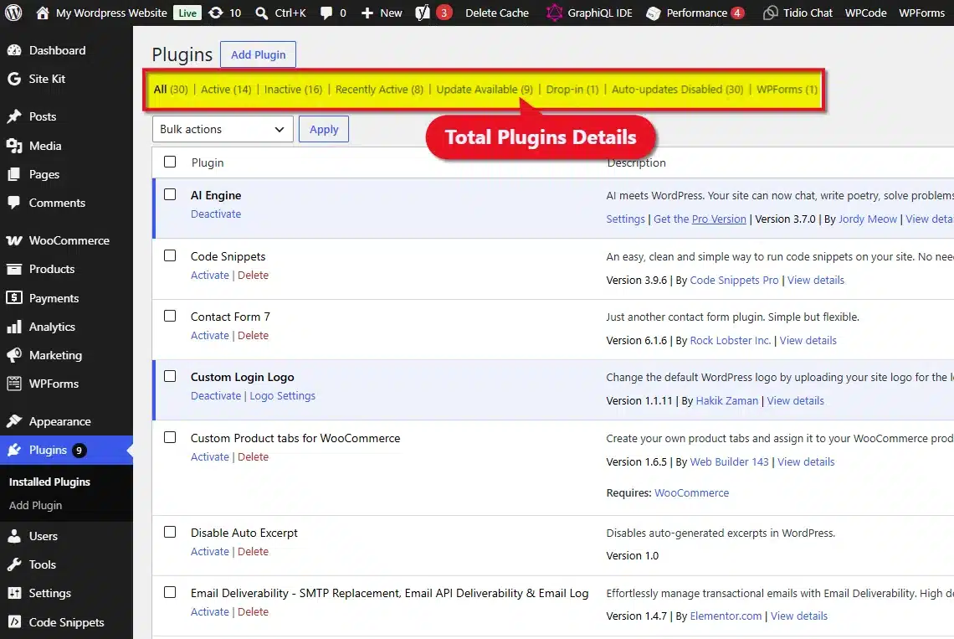Viewport: 954px width, 639px height.
Task: Click the Payments dollar icon
Action: 14,298
